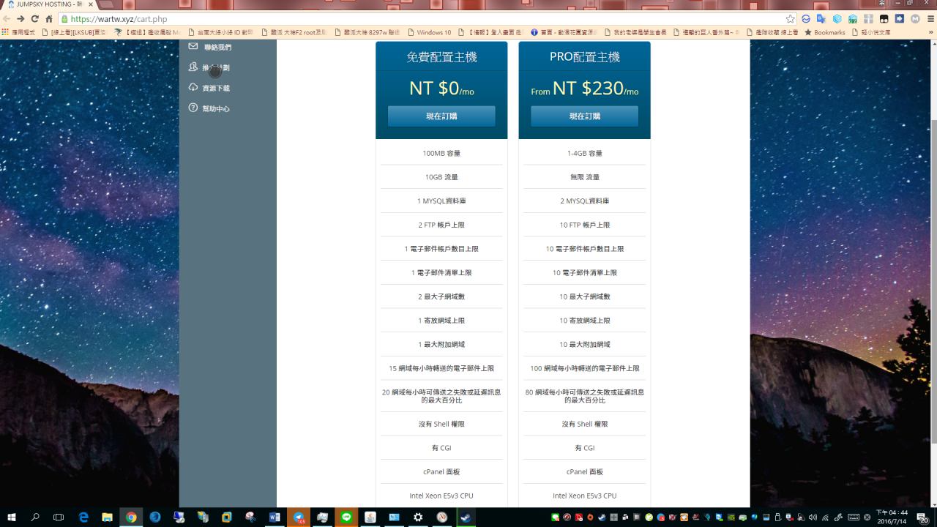Open Chrome's three-line menu button
Screen dimensions: 937x527
(928, 19)
